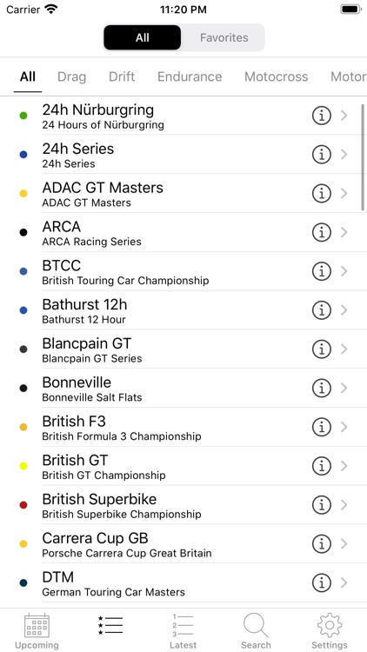
Task: Tap the yellow dot beside British GT
Action: pyautogui.click(x=23, y=466)
